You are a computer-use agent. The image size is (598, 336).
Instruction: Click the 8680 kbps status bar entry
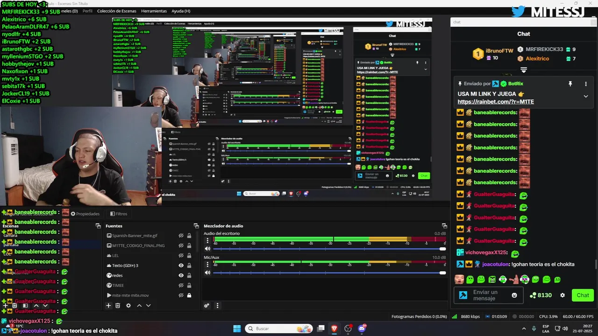click(465, 316)
